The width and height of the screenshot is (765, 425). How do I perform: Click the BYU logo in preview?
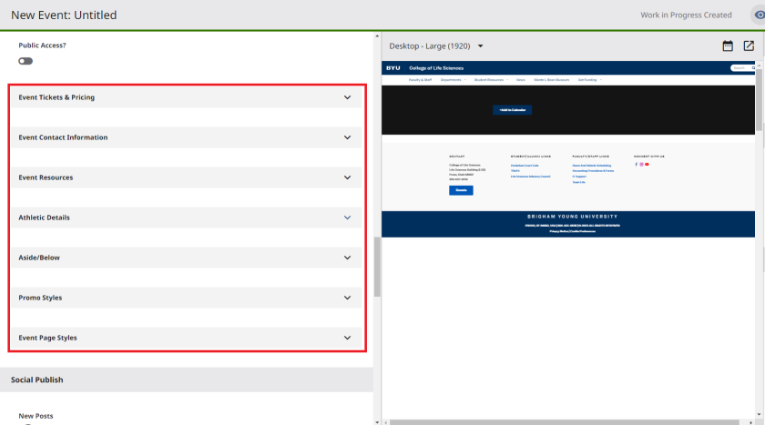pyautogui.click(x=393, y=68)
